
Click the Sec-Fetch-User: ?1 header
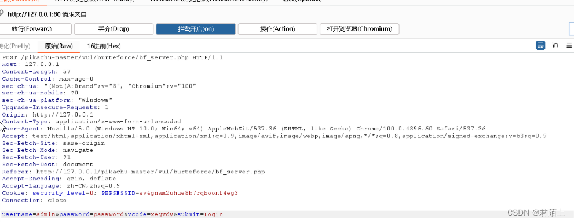[36, 157]
